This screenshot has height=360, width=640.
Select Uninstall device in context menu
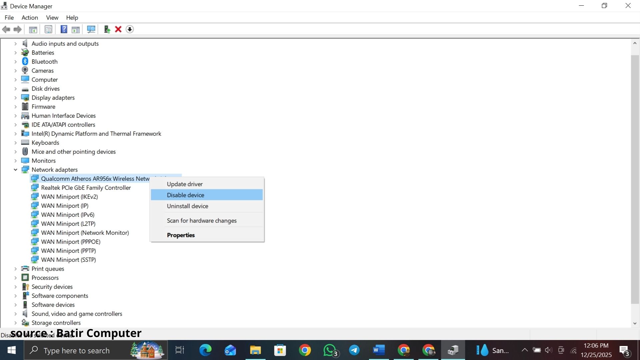point(207,206)
